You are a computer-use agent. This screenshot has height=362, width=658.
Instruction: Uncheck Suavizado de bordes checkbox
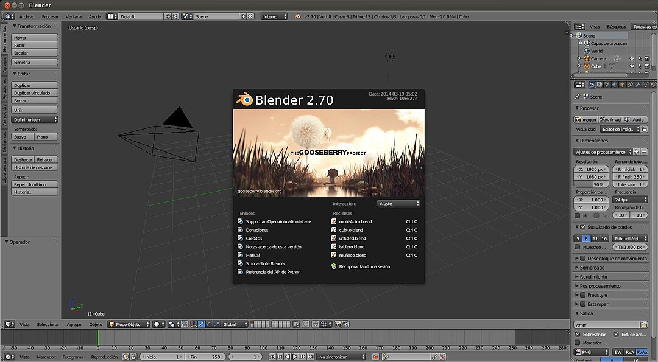click(x=583, y=227)
